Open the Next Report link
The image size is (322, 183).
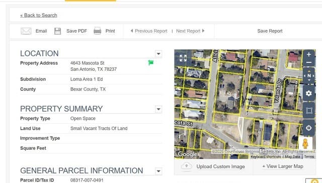click(x=188, y=31)
